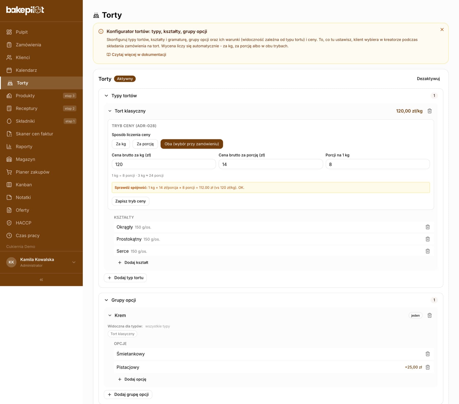Image resolution: width=459 pixels, height=404 pixels.
Task: Collapse the Grupy opcji section
Action: [x=106, y=300]
